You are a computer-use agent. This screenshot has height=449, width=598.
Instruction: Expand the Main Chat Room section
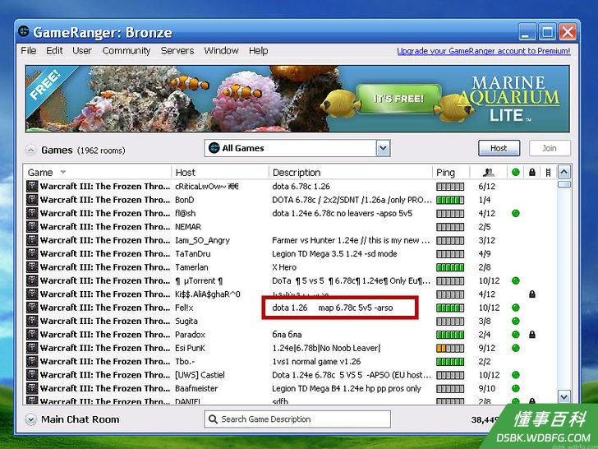pyautogui.click(x=31, y=419)
